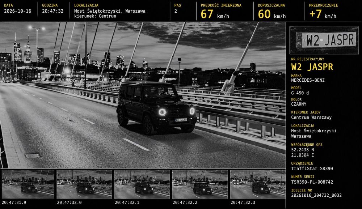Open the thumbnail frame at 20:47:32.0

tap(84, 184)
